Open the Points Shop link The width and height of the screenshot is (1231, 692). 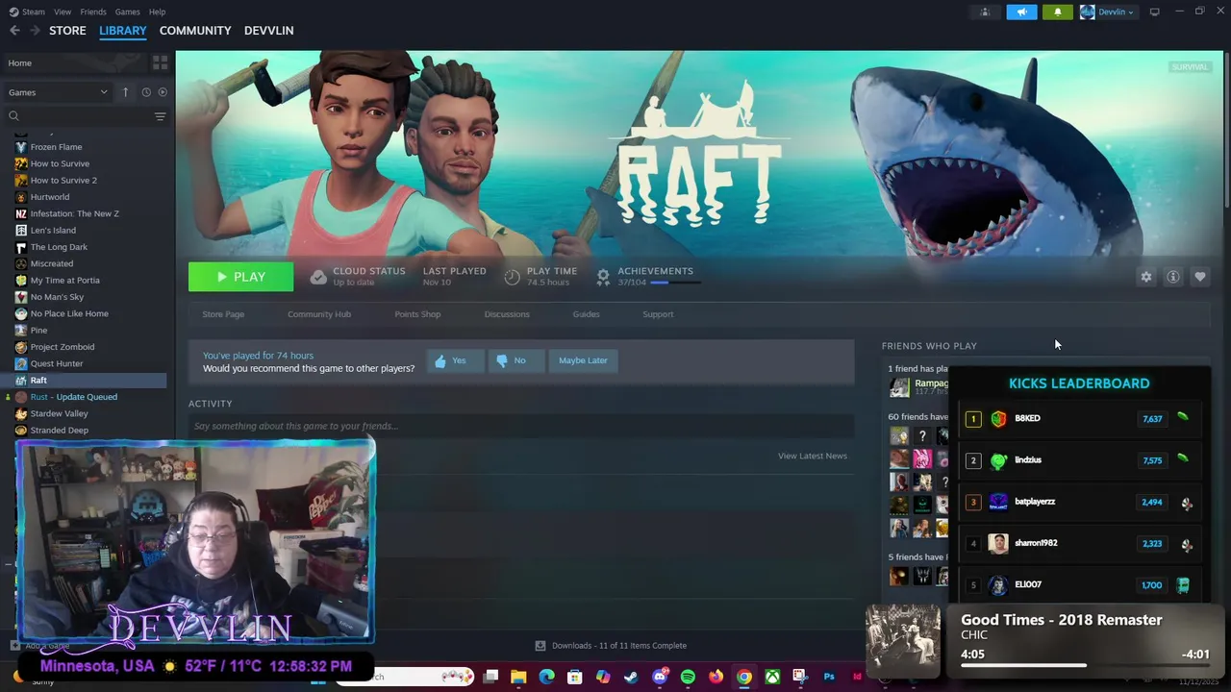click(x=417, y=314)
